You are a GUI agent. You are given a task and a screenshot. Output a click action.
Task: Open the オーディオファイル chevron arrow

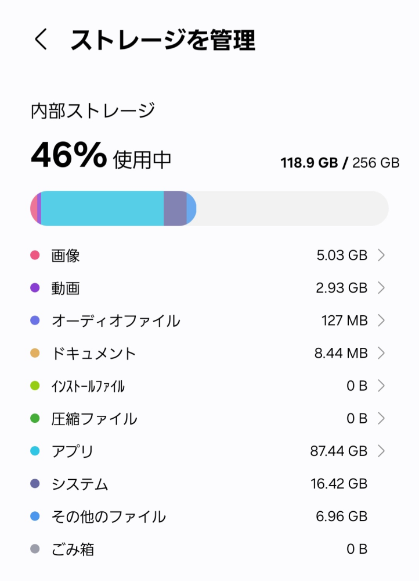click(x=381, y=320)
